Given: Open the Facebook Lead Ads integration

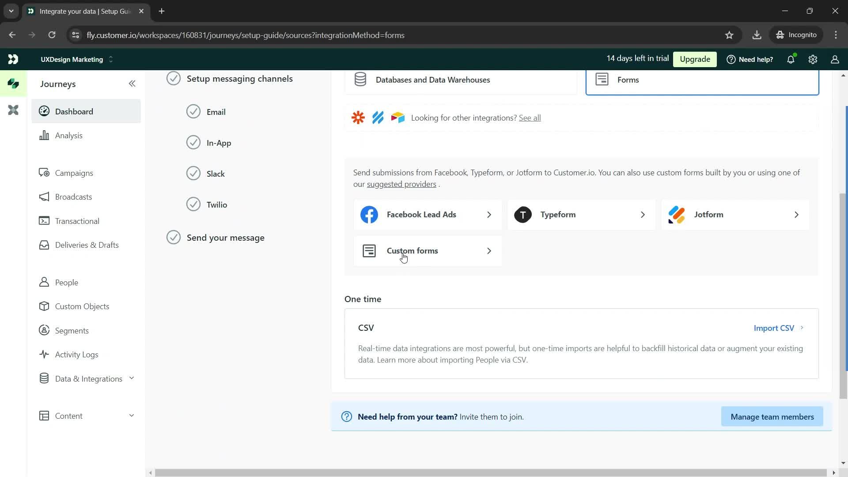Looking at the screenshot, I should point(428,214).
